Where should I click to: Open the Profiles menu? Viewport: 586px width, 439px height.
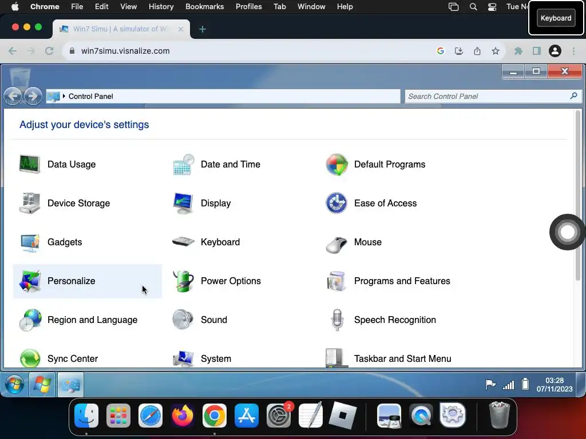click(x=248, y=7)
